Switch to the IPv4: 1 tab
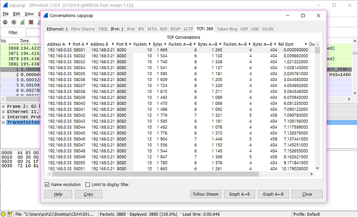Image resolution: width=358 pixels, height=217 pixels. point(117,29)
